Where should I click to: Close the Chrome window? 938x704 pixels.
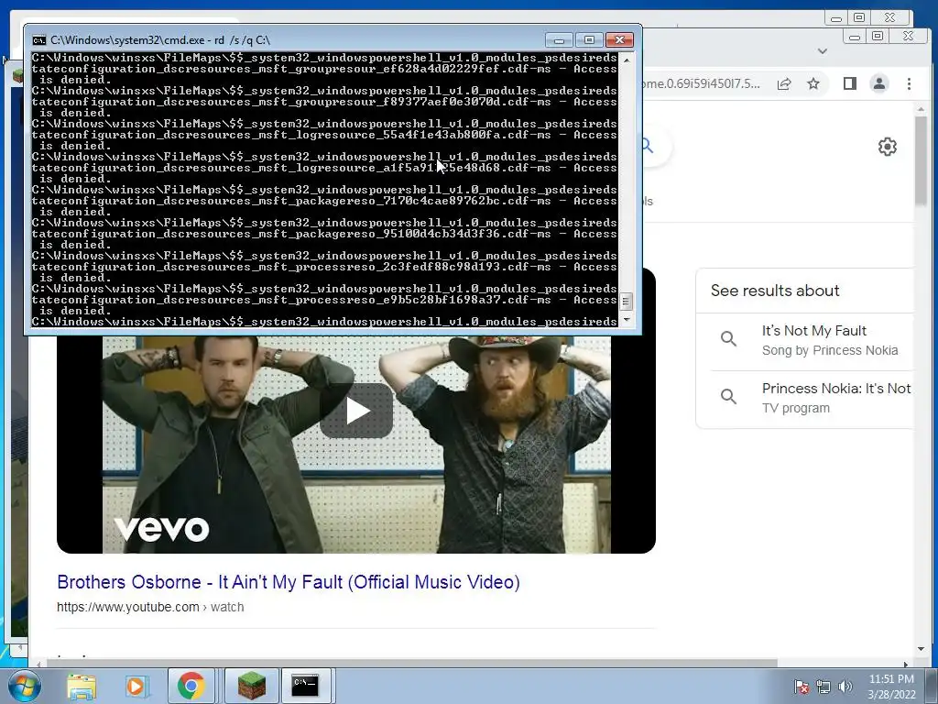(x=908, y=37)
